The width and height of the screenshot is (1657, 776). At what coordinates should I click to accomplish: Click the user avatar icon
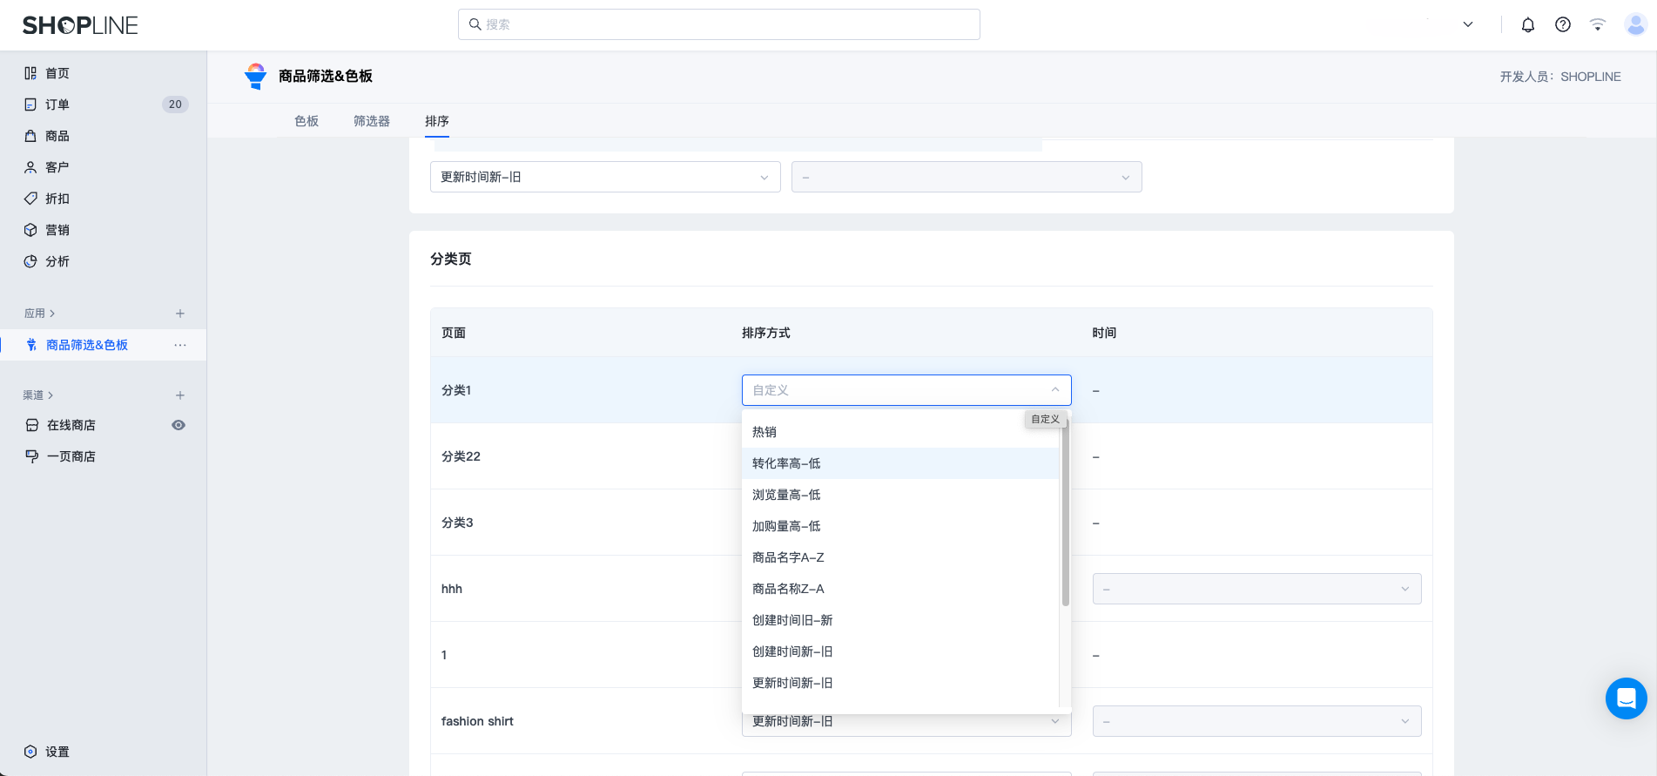[1635, 24]
